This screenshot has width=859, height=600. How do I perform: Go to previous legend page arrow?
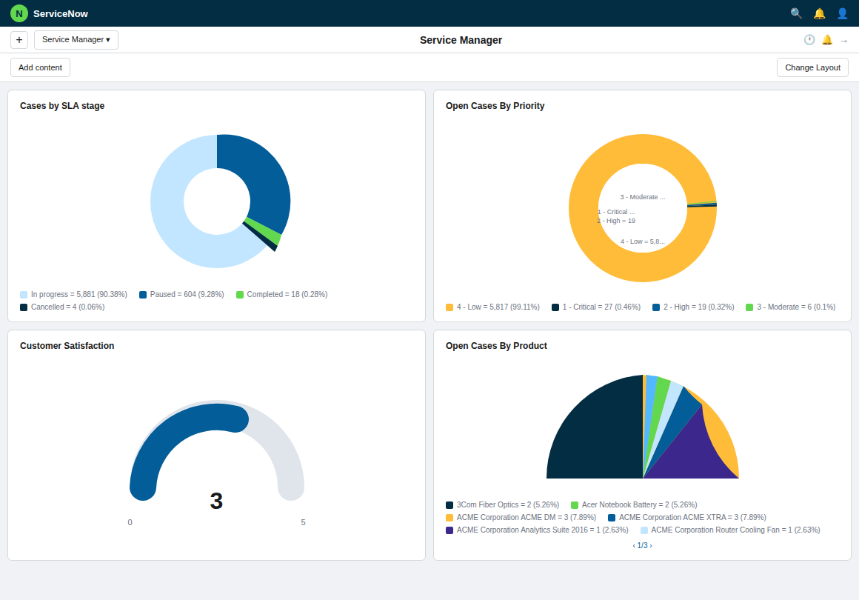[x=634, y=545]
